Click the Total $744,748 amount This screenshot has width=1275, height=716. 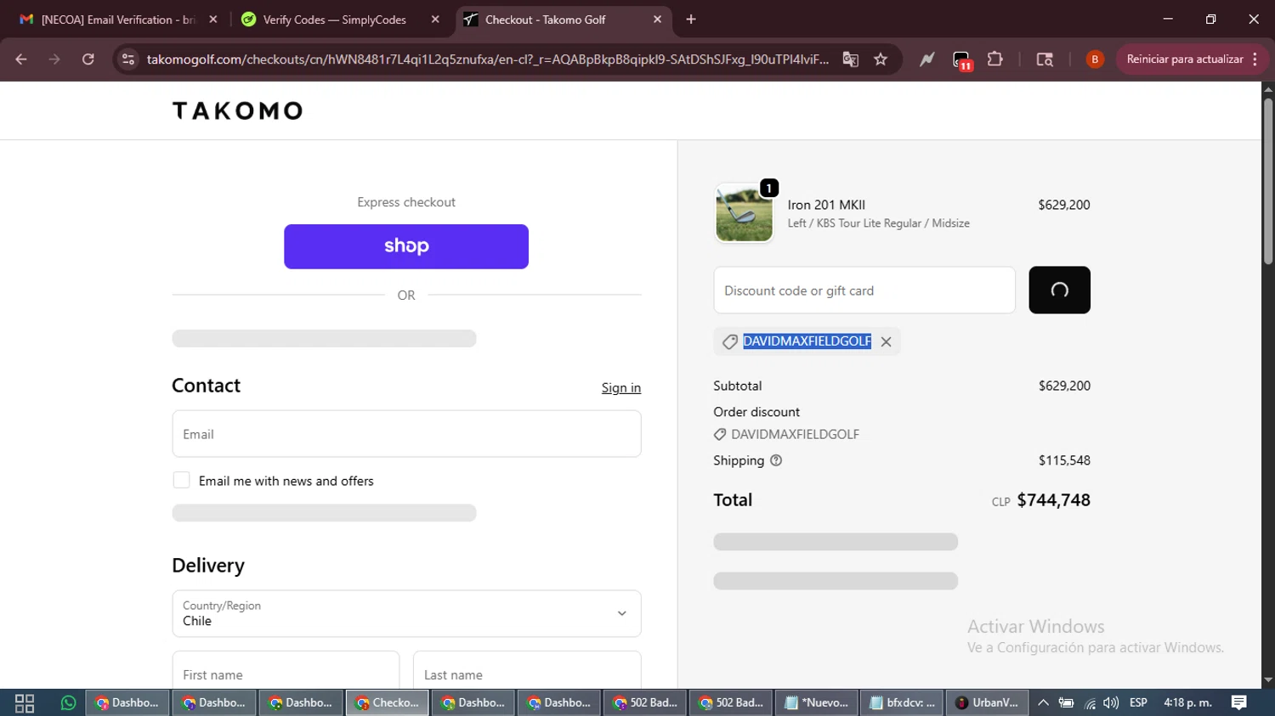coord(1053,500)
